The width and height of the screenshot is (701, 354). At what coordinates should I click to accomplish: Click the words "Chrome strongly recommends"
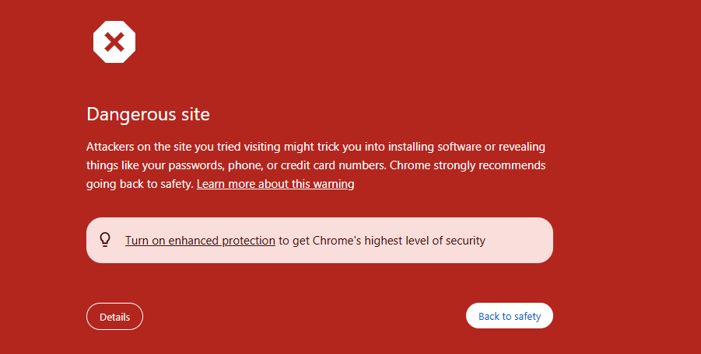468,165
